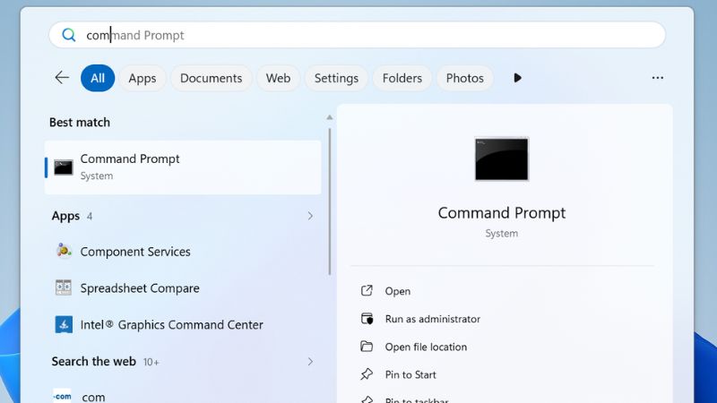The height and width of the screenshot is (403, 717).
Task: Expand the Search the web chevron
Action: (x=310, y=362)
